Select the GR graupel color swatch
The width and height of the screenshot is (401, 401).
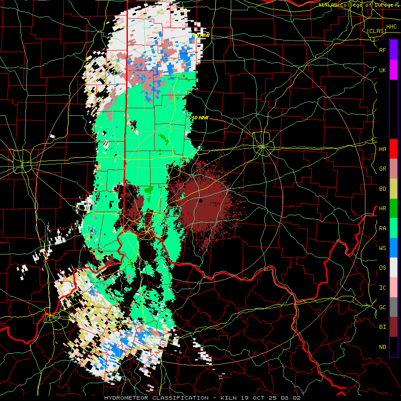coord(393,169)
